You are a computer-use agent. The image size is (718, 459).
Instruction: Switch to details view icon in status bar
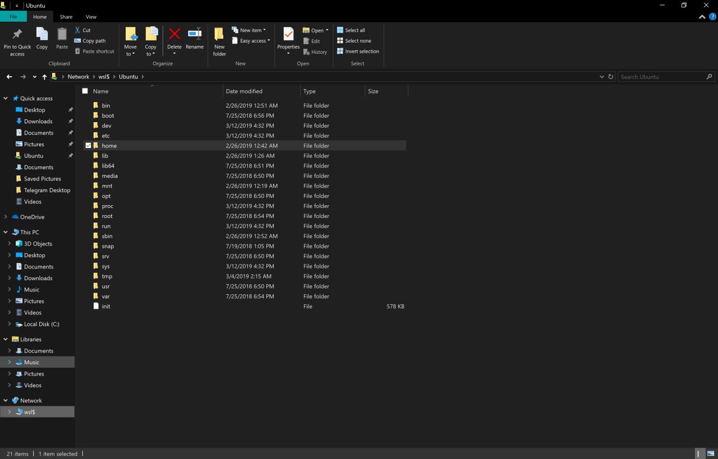699,453
